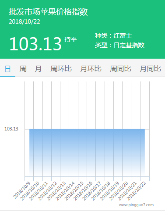Viewport: 165px width, 211px height.
Task: Click the x-axis label 2018/10/12
Action: pyautogui.click(x=47, y=191)
